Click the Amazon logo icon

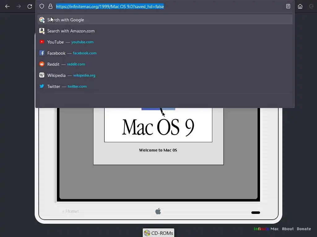[x=42, y=31]
